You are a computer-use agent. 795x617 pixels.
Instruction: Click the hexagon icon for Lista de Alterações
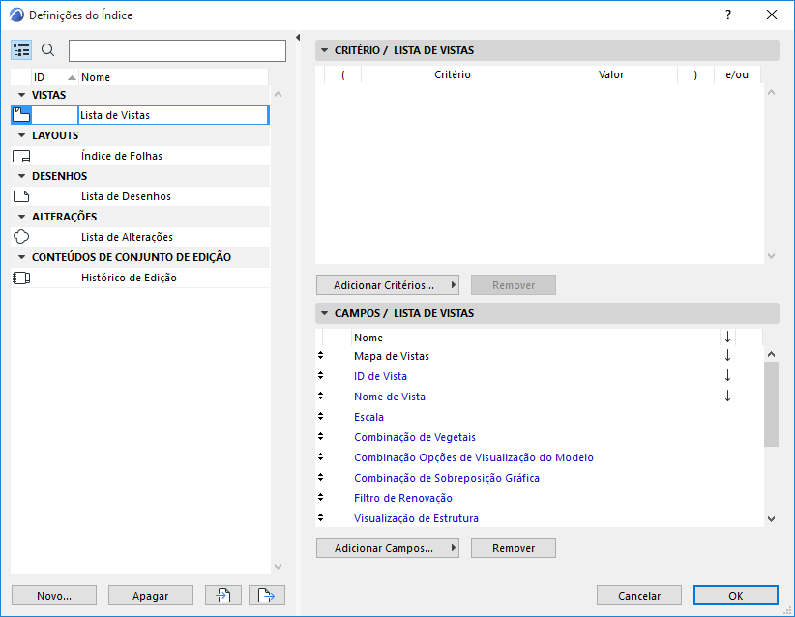[20, 236]
